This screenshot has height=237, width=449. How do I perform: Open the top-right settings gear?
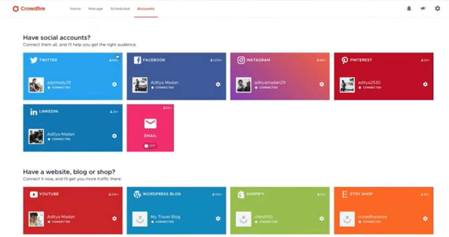click(x=437, y=9)
